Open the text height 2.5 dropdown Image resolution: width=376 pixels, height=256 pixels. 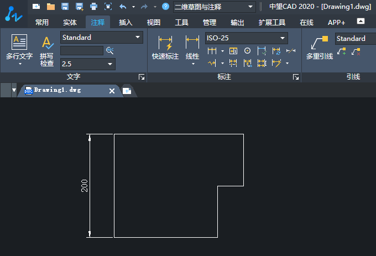[88, 64]
